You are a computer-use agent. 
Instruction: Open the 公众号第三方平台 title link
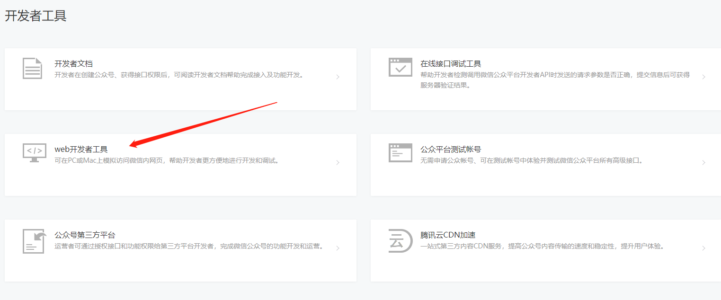pos(85,235)
